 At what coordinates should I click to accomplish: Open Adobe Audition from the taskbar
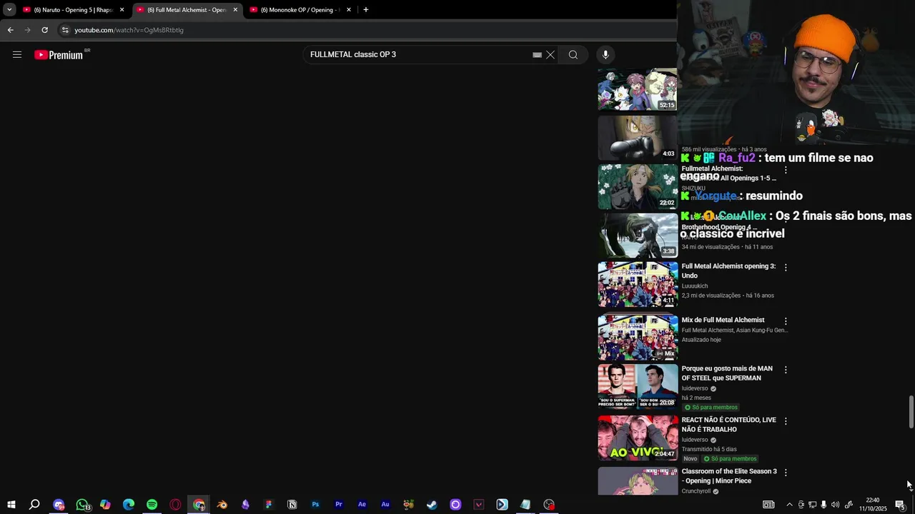385,505
